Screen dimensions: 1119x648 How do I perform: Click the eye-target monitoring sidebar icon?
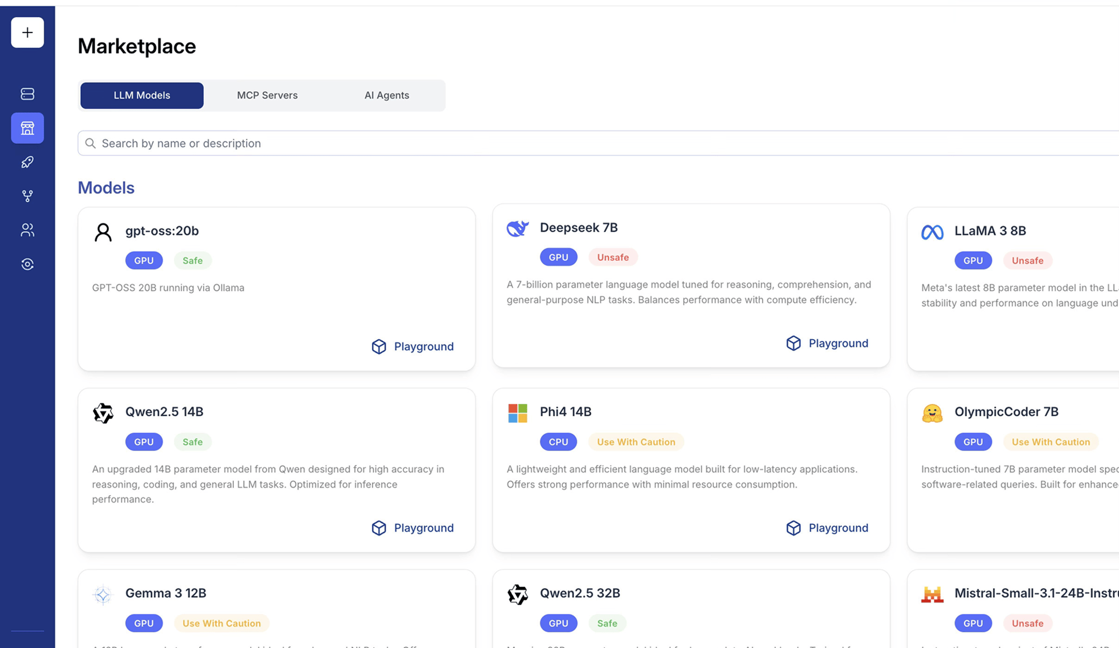[27, 264]
